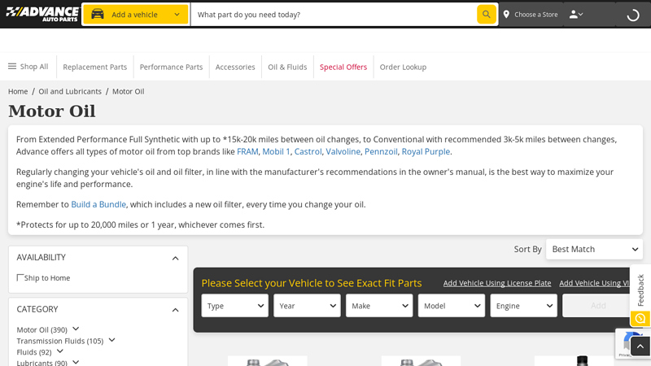Go to Order Lookup

pos(403,67)
